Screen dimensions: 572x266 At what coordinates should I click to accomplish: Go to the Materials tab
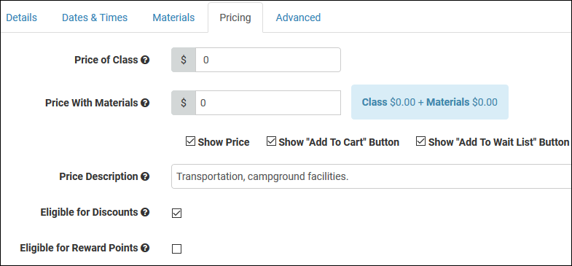173,17
